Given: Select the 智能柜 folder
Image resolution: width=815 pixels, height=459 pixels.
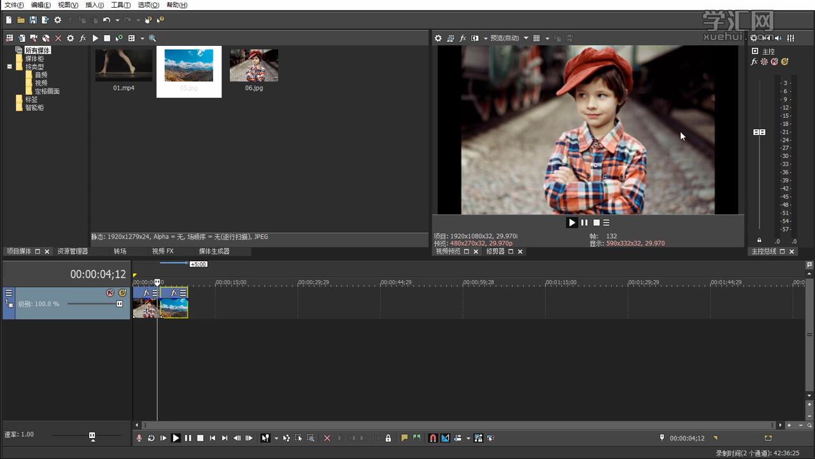Looking at the screenshot, I should [34, 108].
